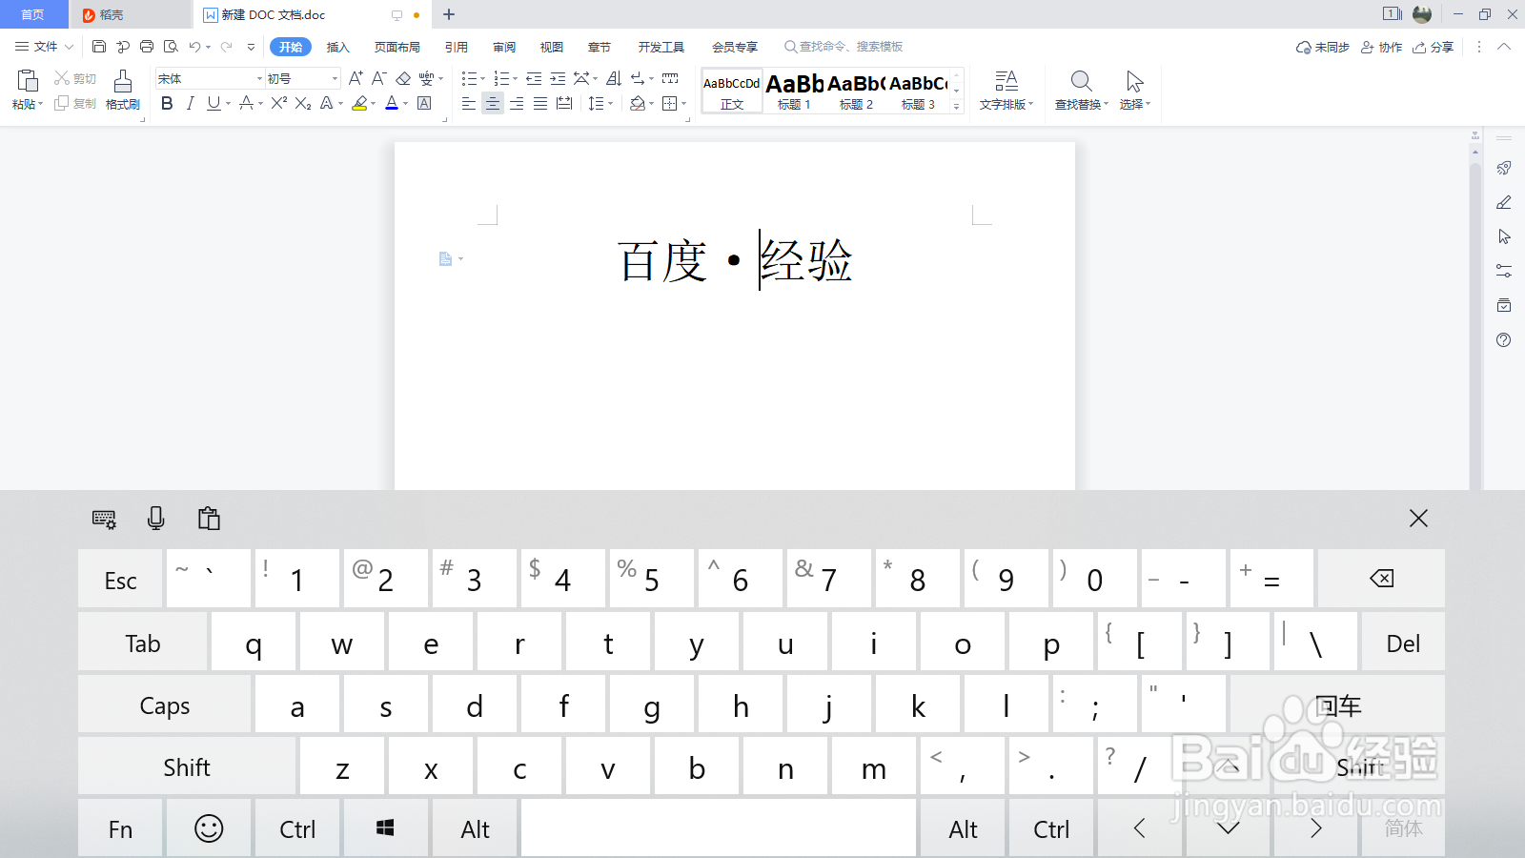
Task: Clear formatting with the eraser icon
Action: 403,78
